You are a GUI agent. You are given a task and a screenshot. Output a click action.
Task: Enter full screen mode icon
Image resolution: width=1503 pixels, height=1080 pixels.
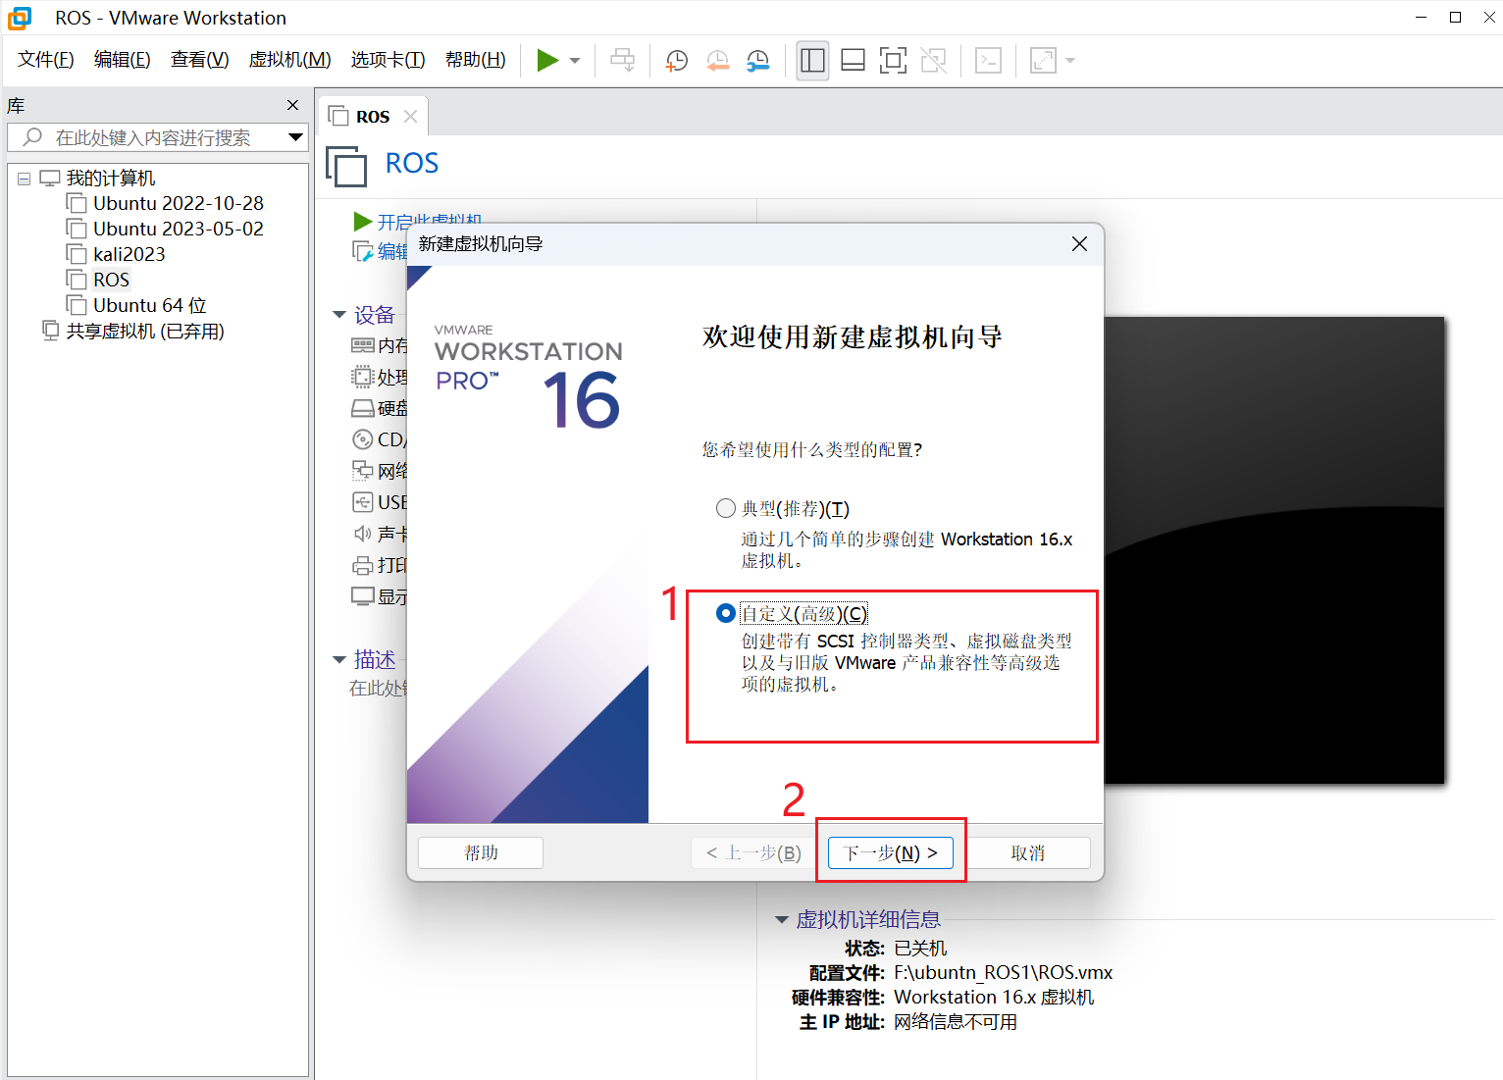[x=893, y=61]
